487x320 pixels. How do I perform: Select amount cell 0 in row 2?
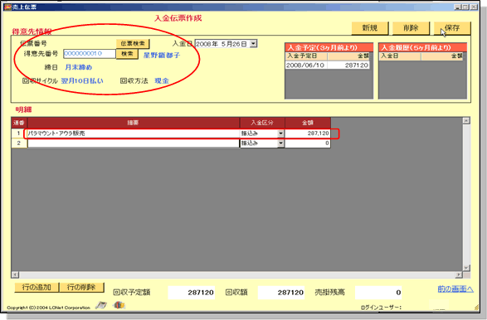click(308, 143)
